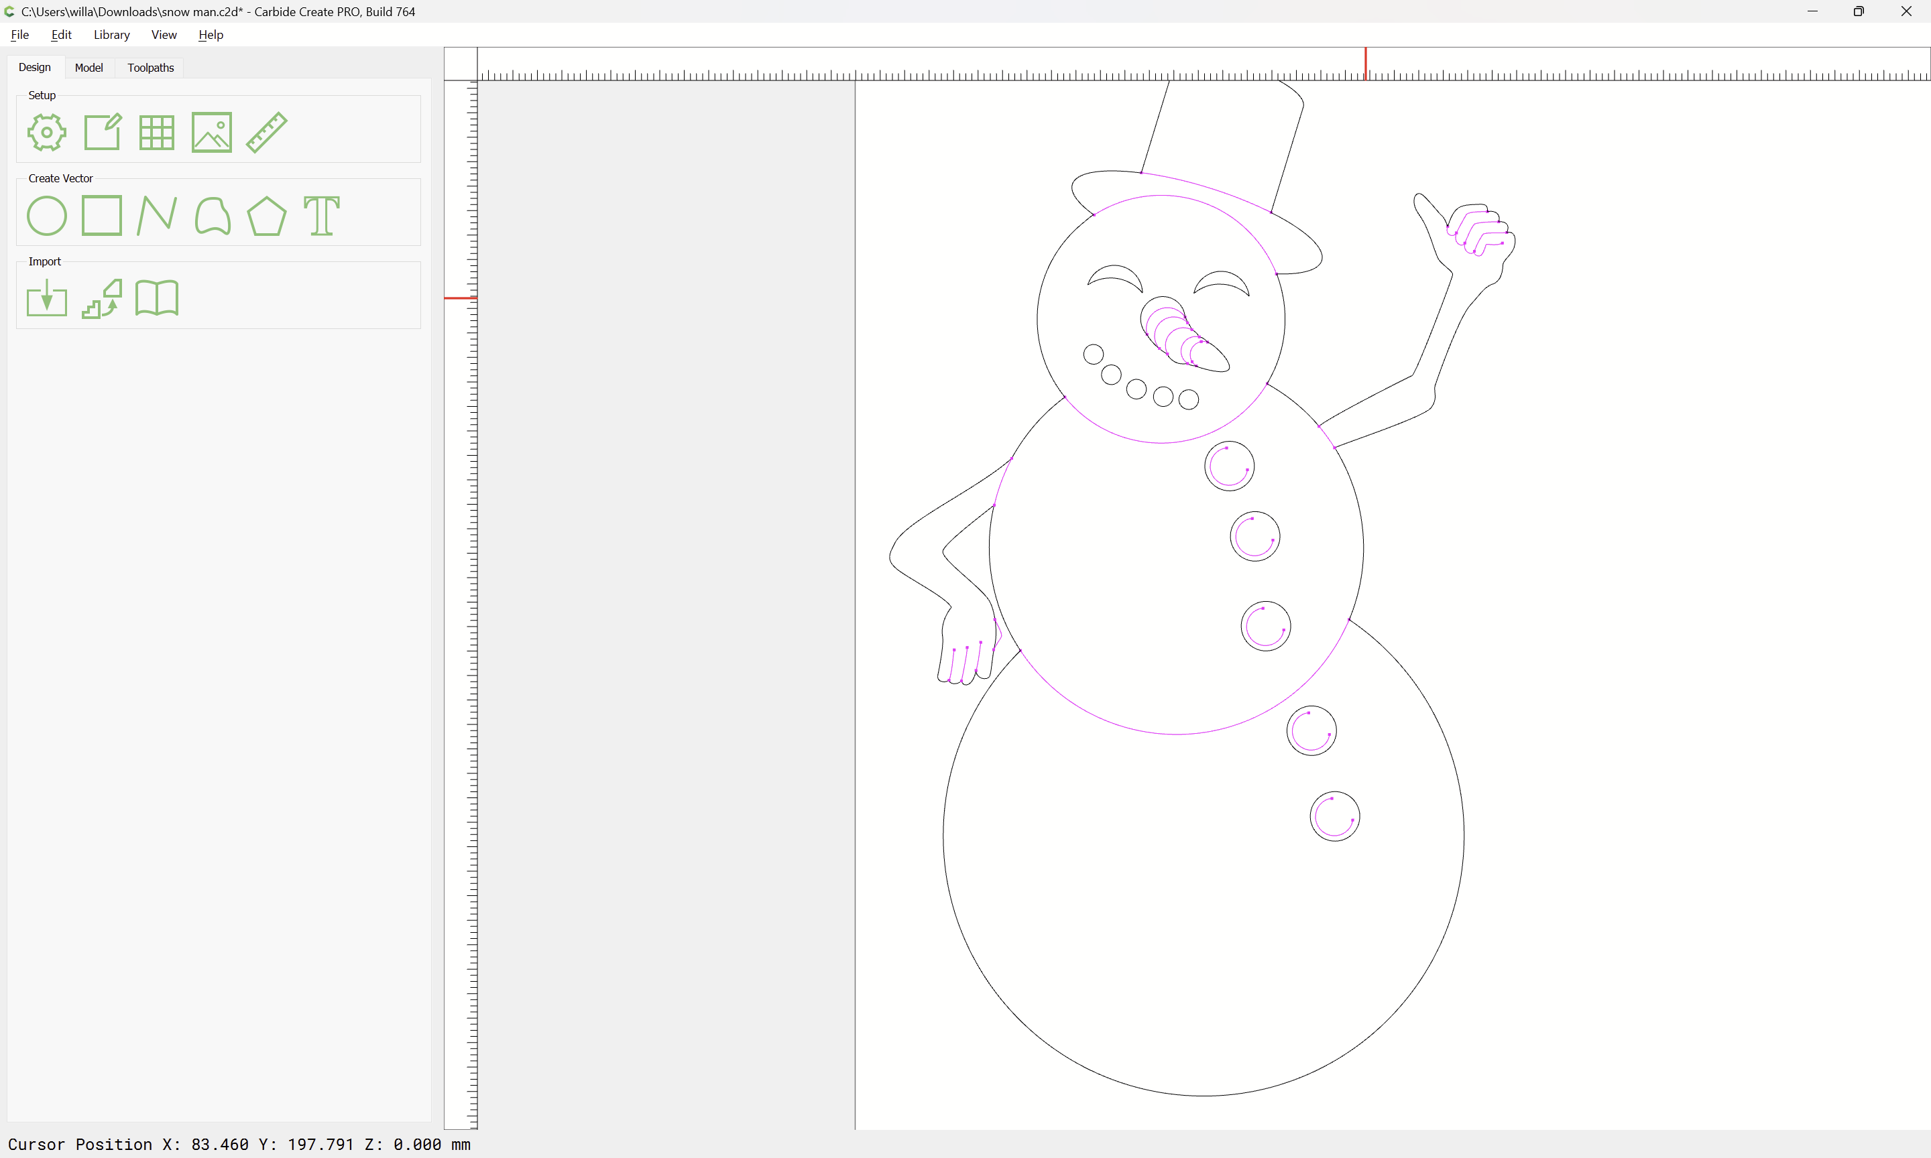The image size is (1931, 1158).
Task: Select the Polygon vector tool
Action: click(x=267, y=216)
